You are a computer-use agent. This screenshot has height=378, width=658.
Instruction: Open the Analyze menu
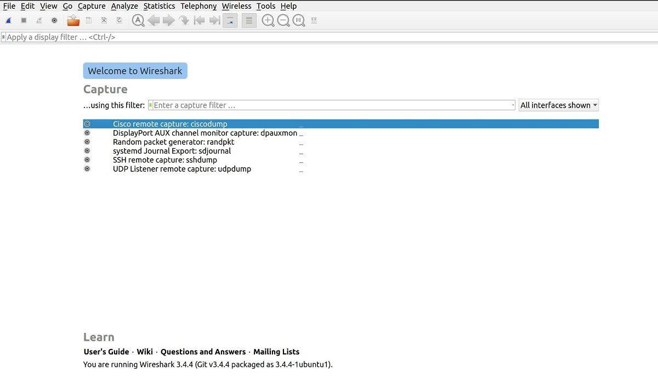(x=124, y=6)
